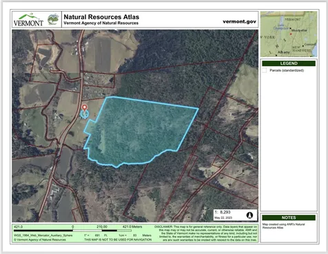Click the May 22, 2023 date label

(223, 218)
